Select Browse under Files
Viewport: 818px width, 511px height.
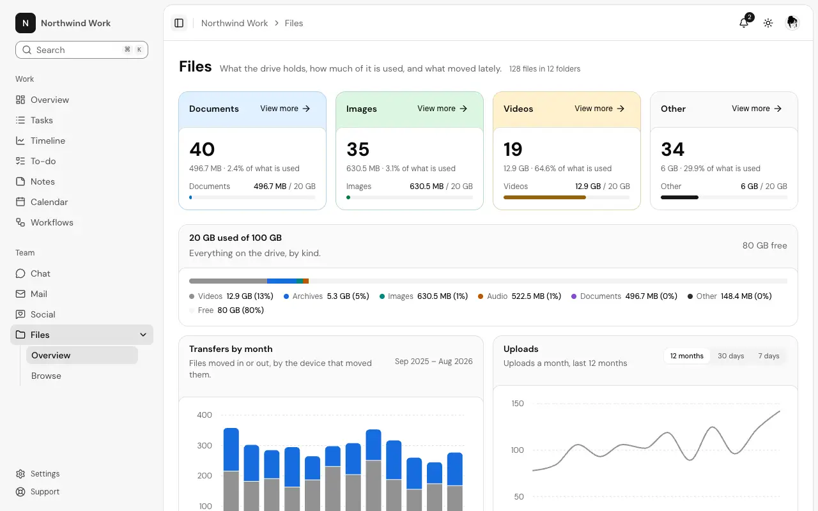pos(82,376)
